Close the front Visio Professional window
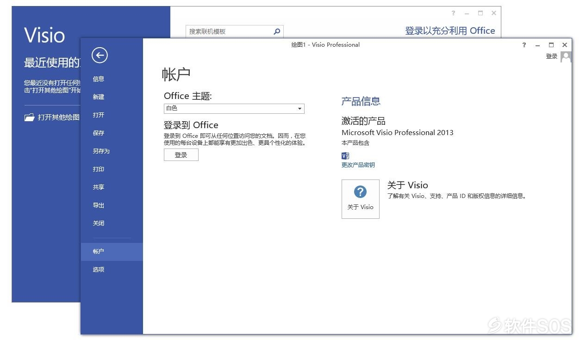 [564, 45]
